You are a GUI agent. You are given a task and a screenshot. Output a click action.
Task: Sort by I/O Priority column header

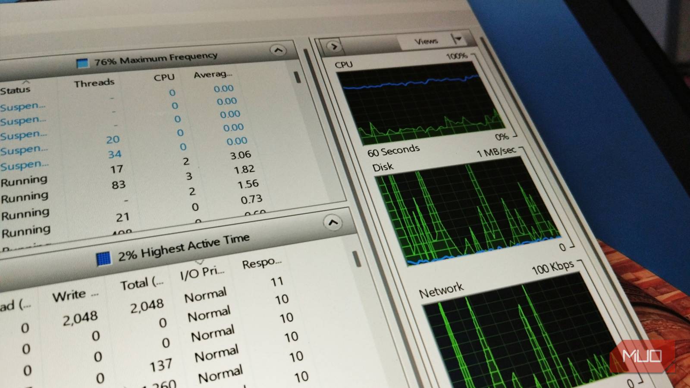tap(202, 273)
